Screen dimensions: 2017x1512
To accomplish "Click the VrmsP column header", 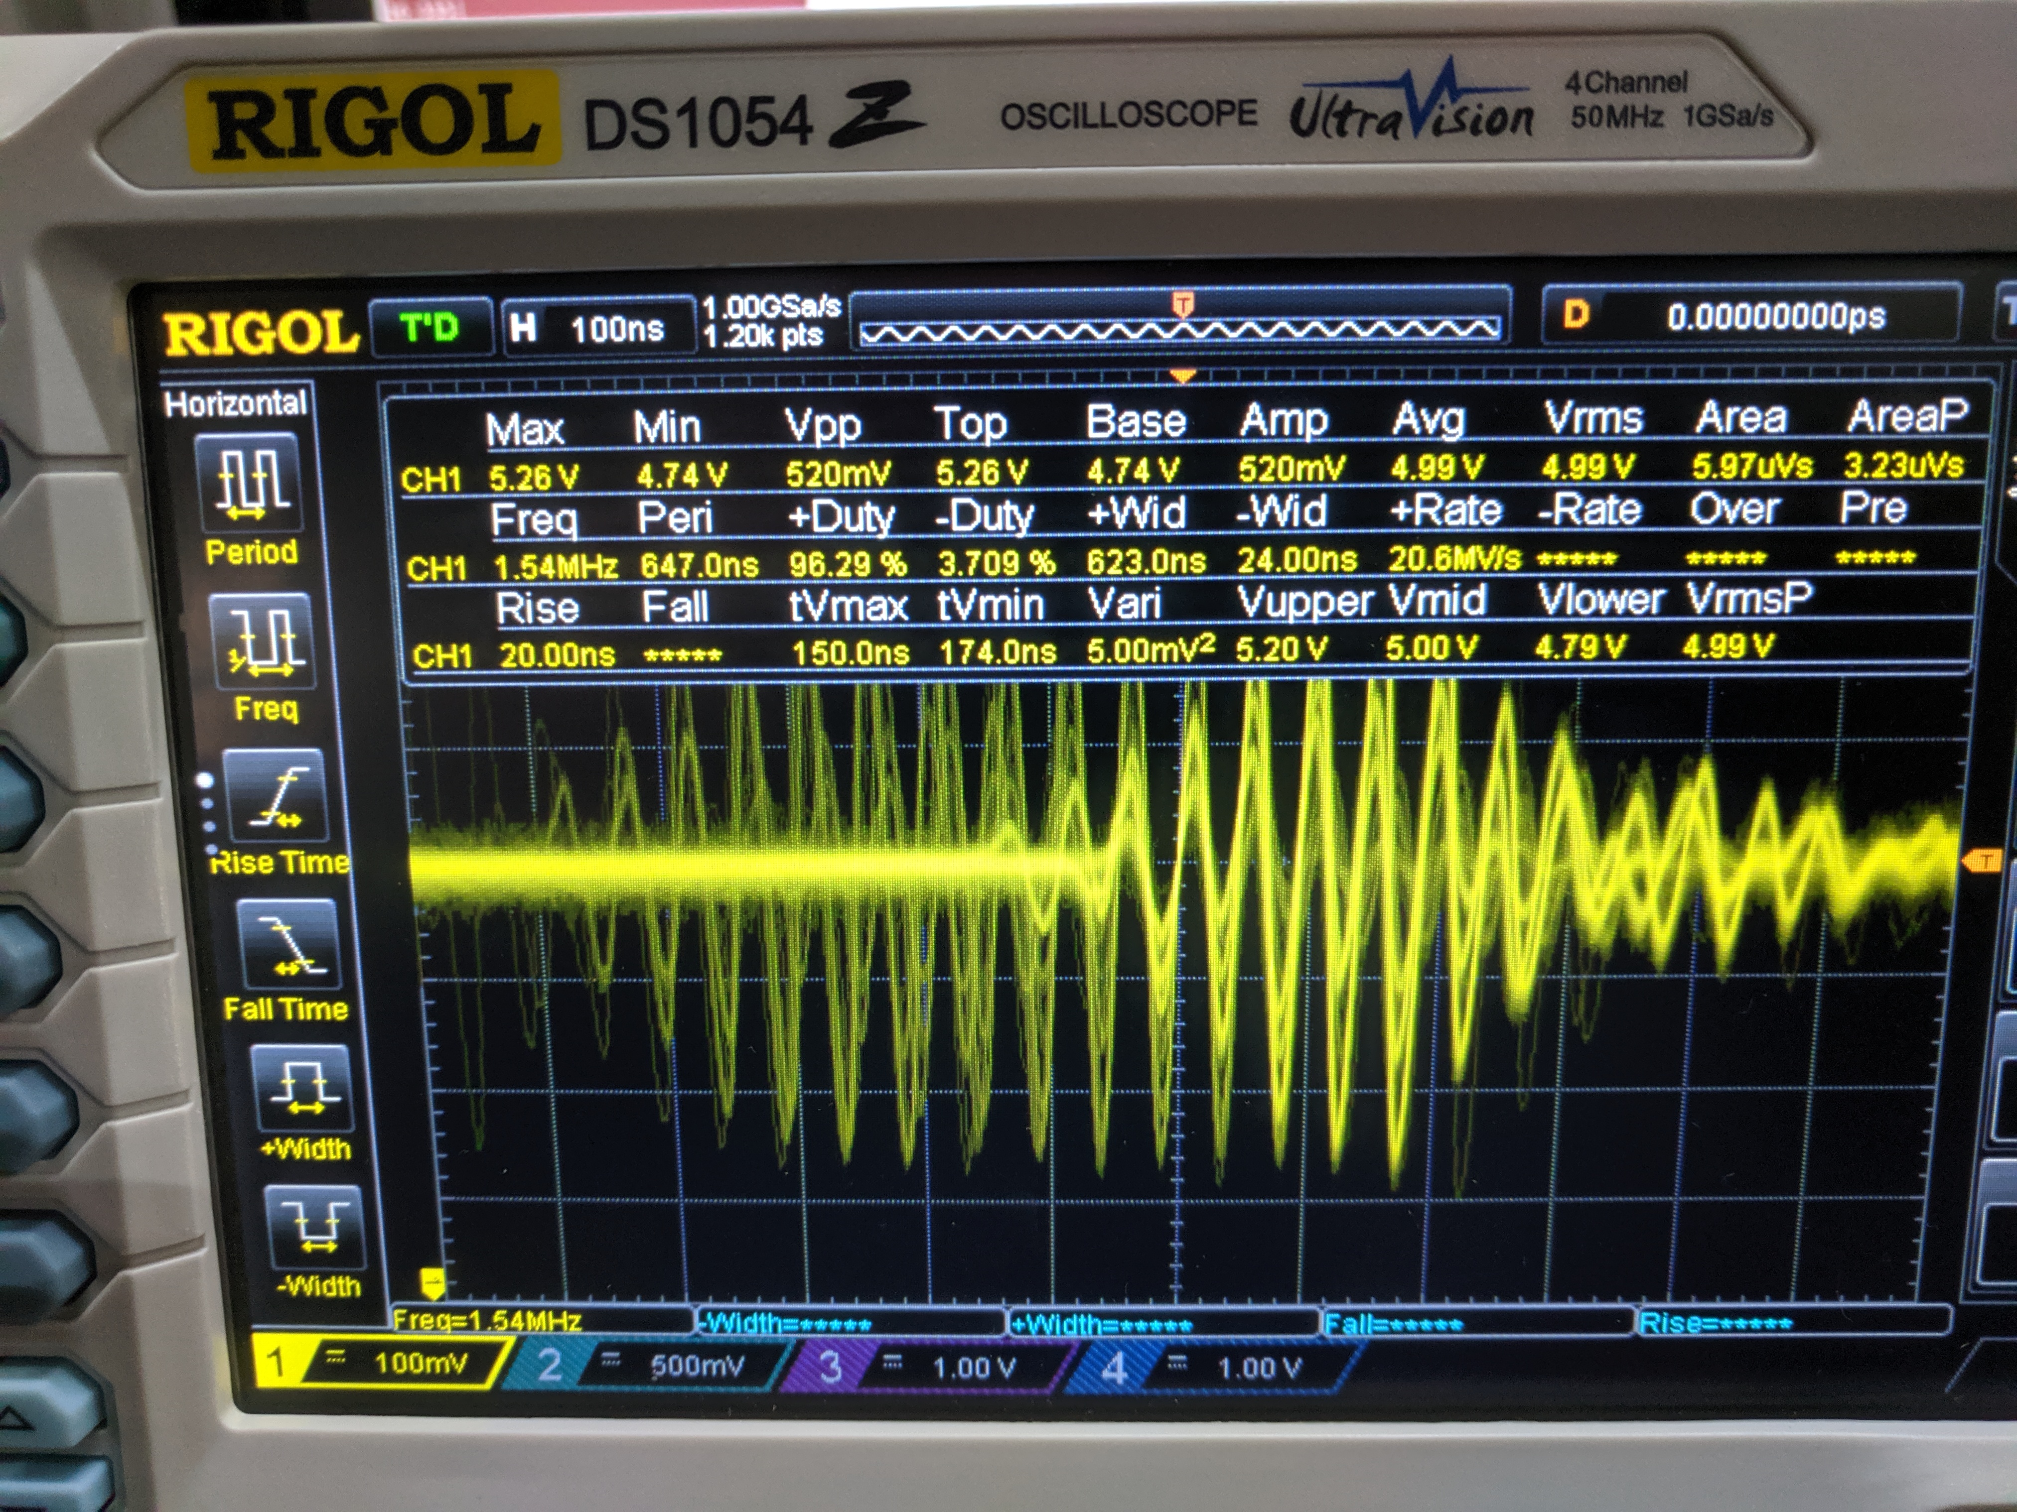I will click(x=1749, y=599).
